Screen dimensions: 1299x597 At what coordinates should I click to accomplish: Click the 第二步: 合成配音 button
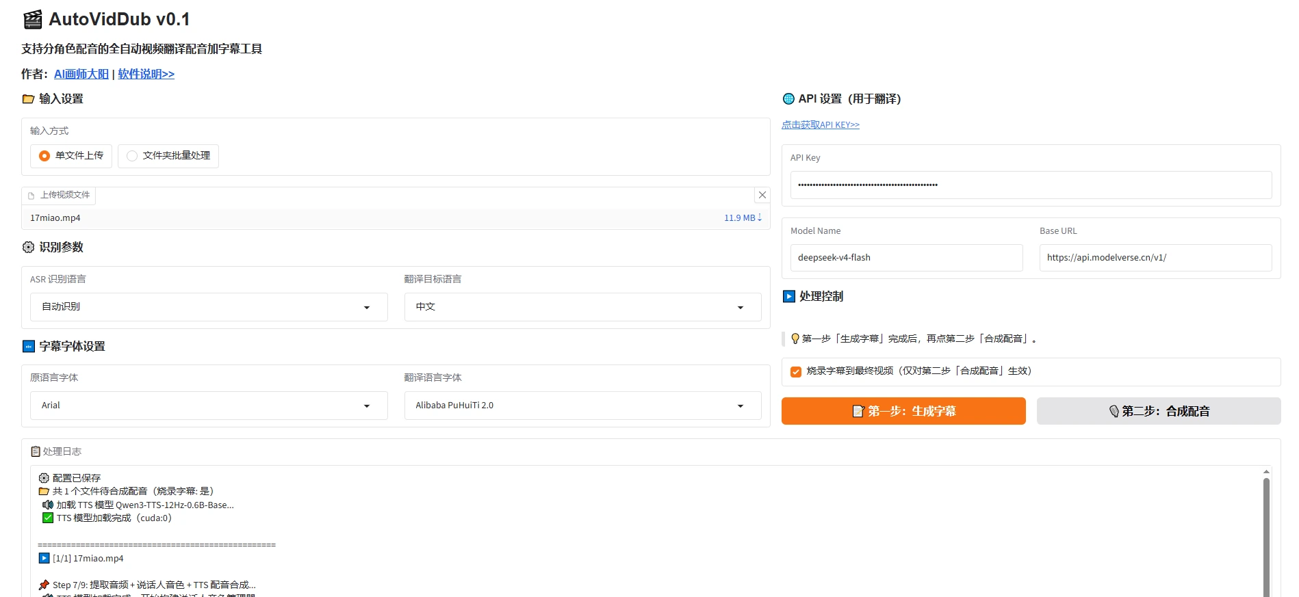(x=1159, y=411)
